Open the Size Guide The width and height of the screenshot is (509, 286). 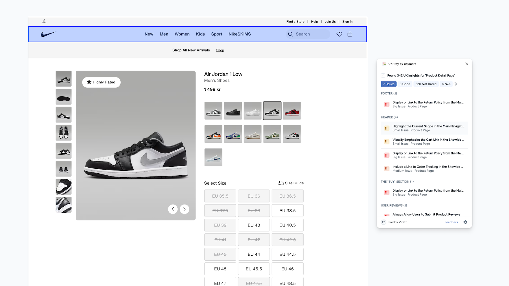[x=291, y=183]
